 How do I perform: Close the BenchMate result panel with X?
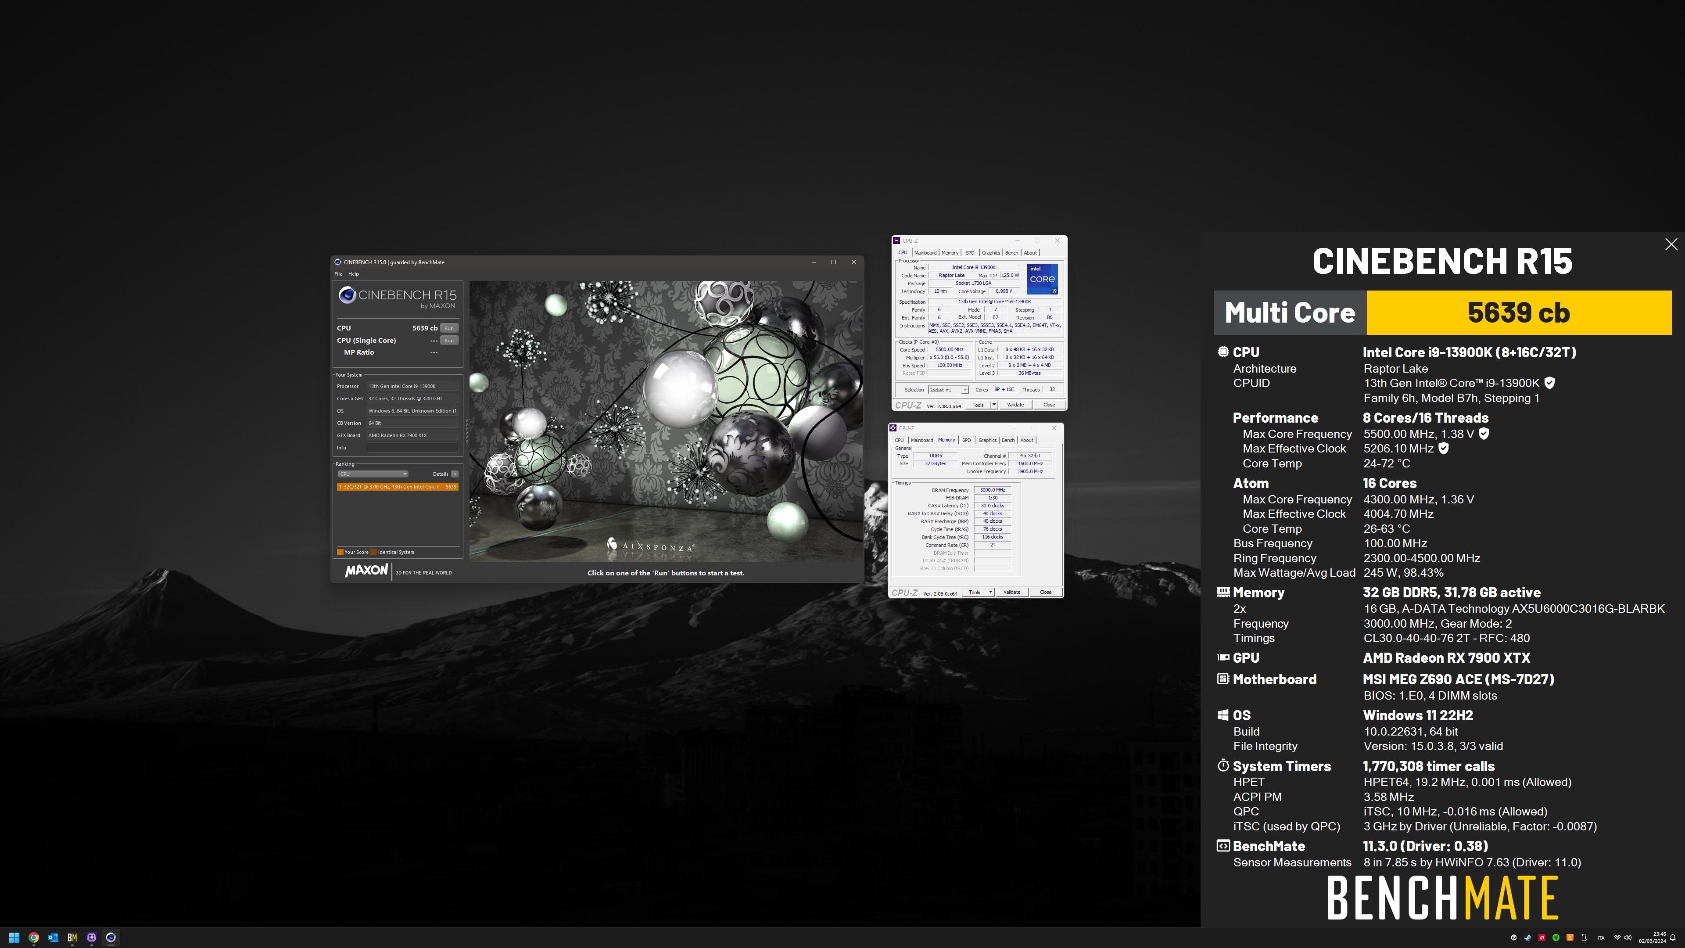click(1671, 244)
